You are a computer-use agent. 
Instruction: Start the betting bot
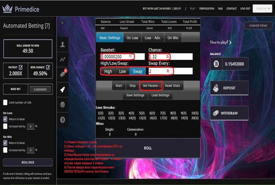click(119, 86)
